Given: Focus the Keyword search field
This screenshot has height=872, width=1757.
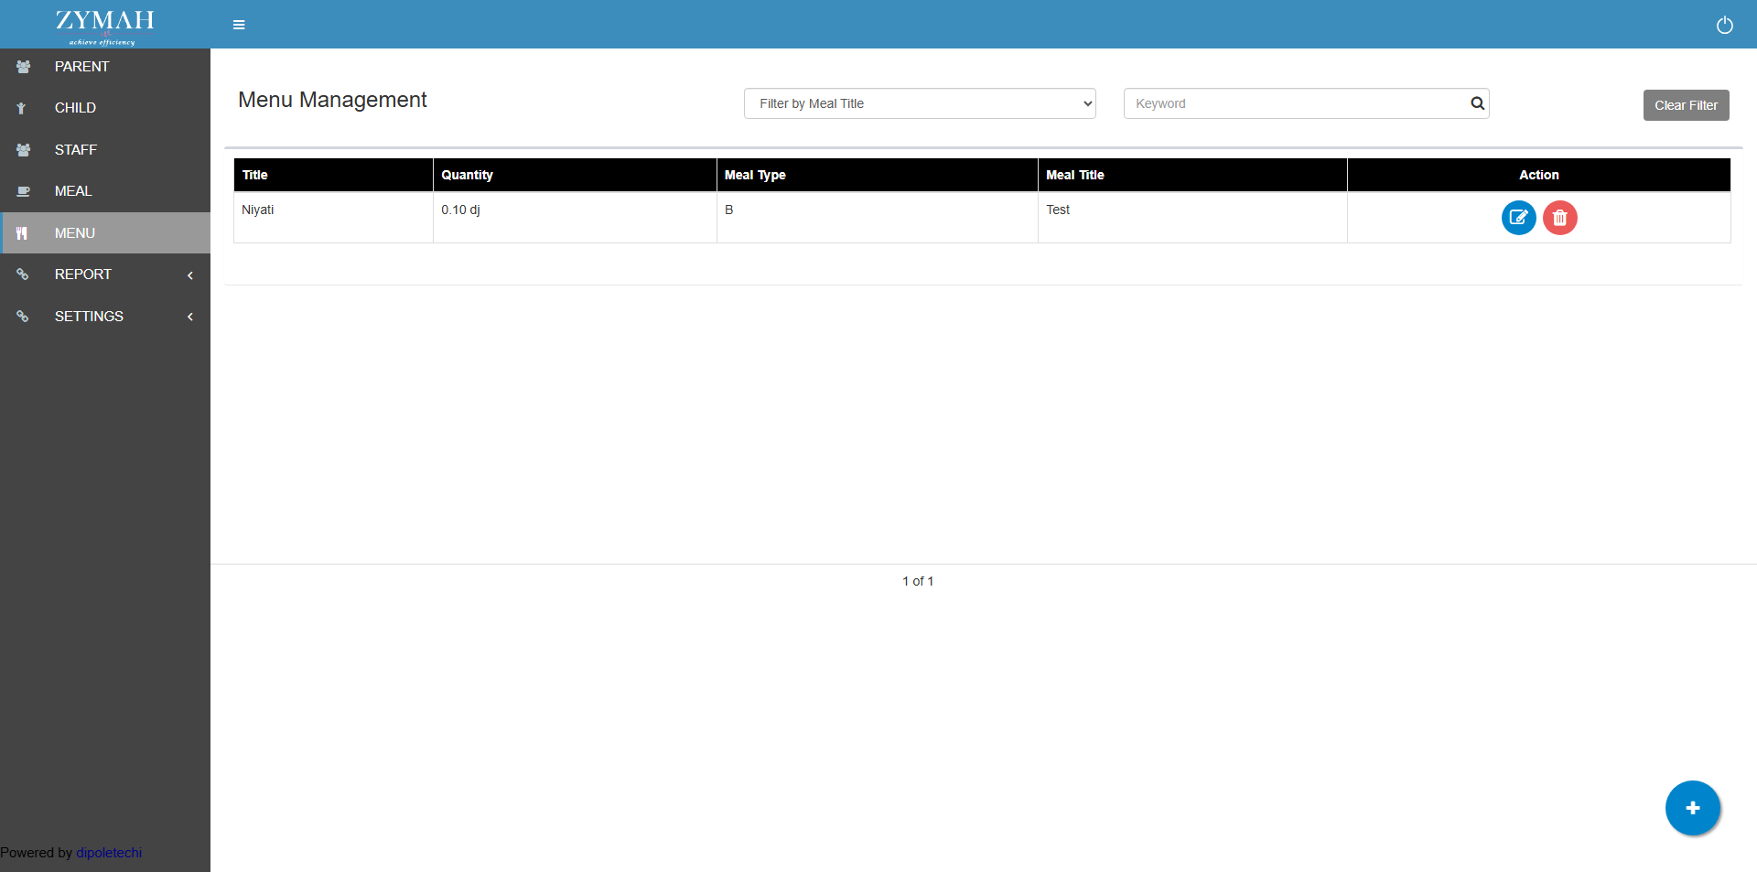Looking at the screenshot, I should [1295, 103].
